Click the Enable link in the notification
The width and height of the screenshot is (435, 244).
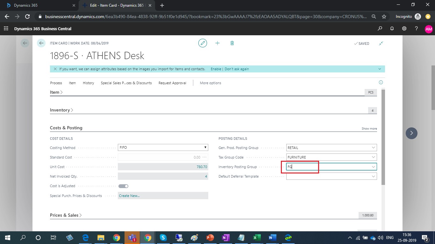pos(216,69)
